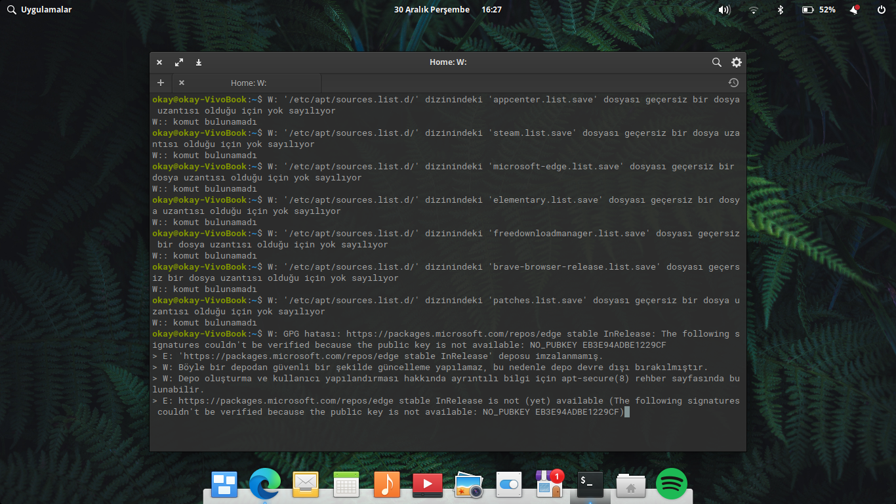The width and height of the screenshot is (896, 504).
Task: Open AppCenter with update badge in dock
Action: pyautogui.click(x=550, y=484)
